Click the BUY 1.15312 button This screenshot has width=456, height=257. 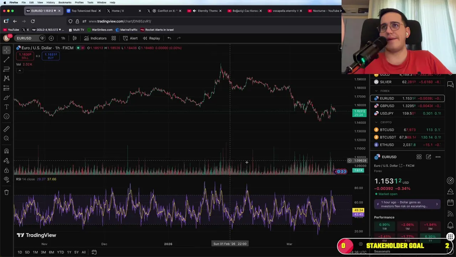pyautogui.click(x=51, y=56)
